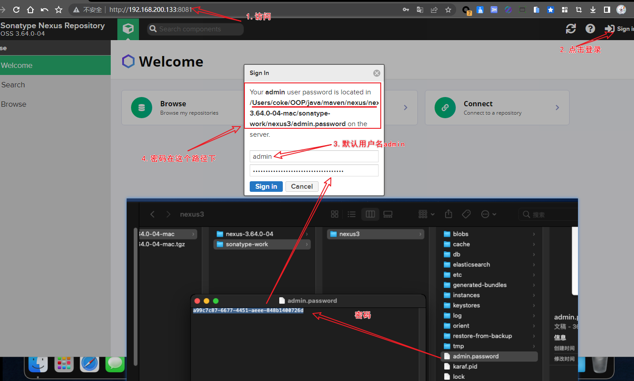Reload the page with browser refresh icon
The image size is (634, 381).
click(x=16, y=9)
